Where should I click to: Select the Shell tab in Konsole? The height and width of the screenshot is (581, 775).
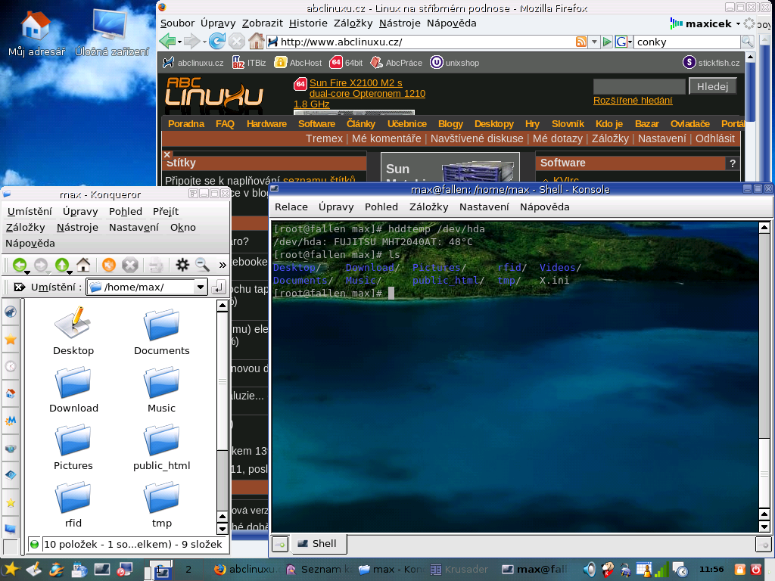pyautogui.click(x=318, y=544)
